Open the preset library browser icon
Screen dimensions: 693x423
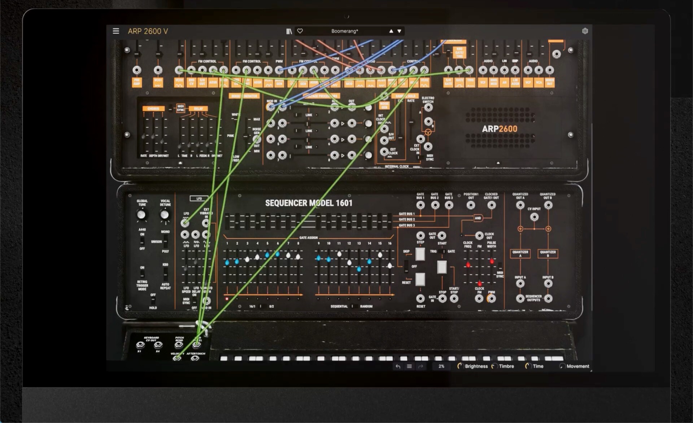tap(289, 31)
